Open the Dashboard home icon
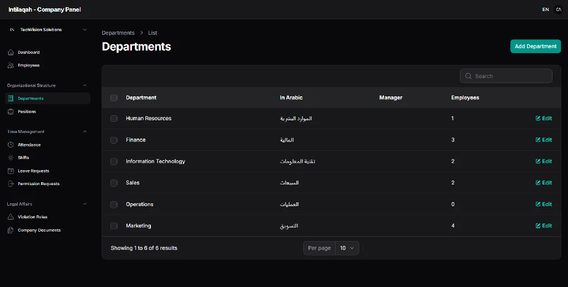 (x=11, y=53)
